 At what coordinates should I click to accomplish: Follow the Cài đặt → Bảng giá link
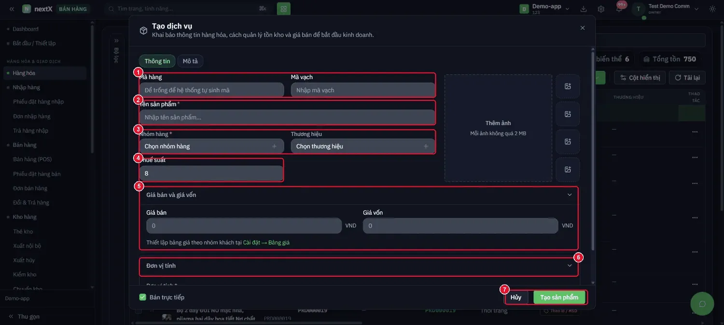pyautogui.click(x=266, y=243)
